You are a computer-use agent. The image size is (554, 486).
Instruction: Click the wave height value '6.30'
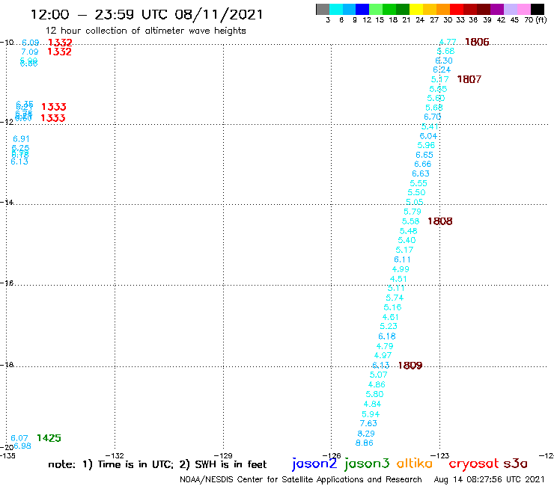point(444,61)
